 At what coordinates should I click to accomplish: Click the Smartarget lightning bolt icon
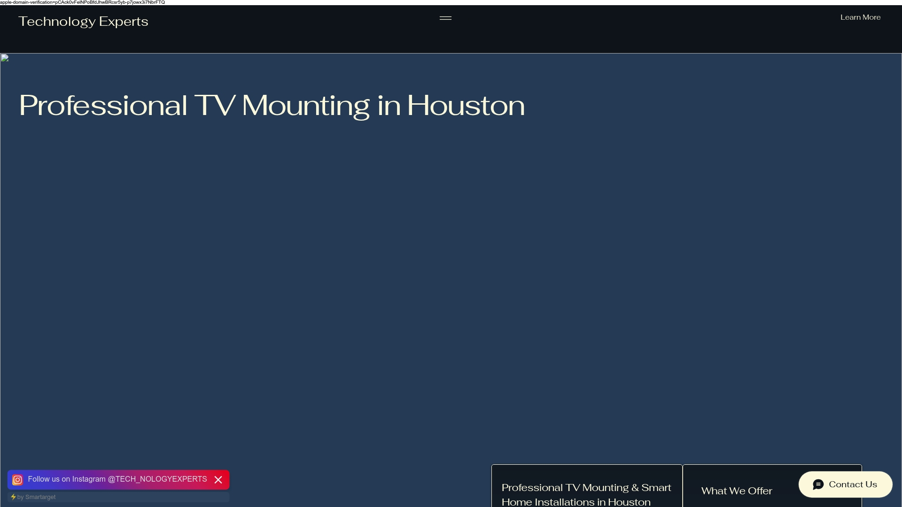click(13, 497)
